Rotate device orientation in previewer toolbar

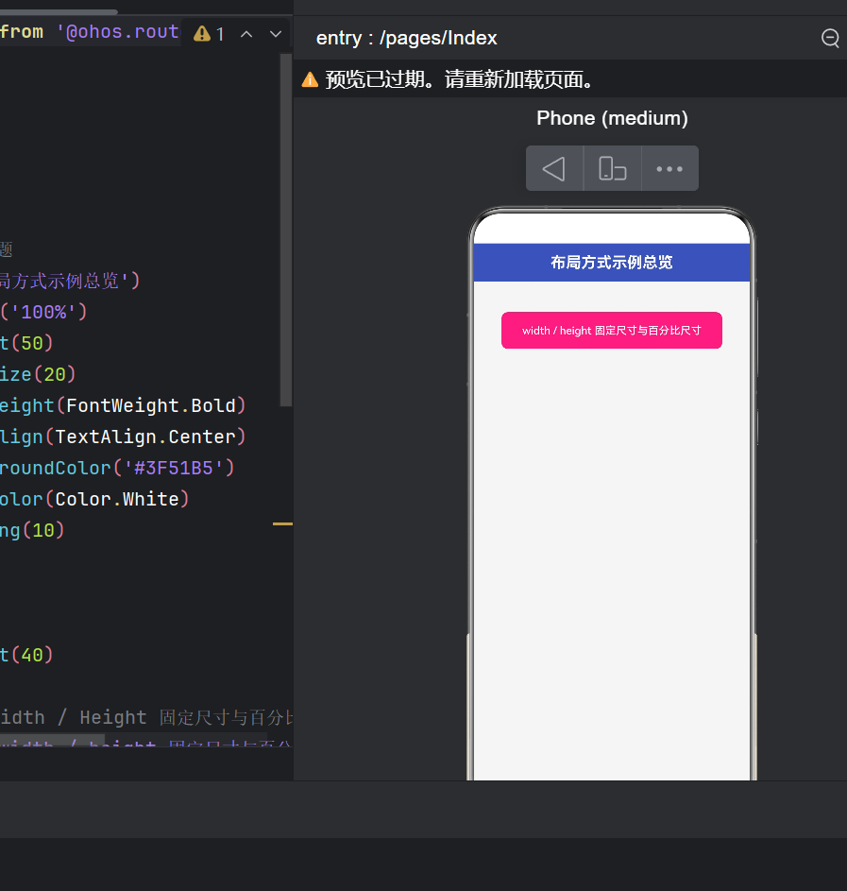coord(613,169)
